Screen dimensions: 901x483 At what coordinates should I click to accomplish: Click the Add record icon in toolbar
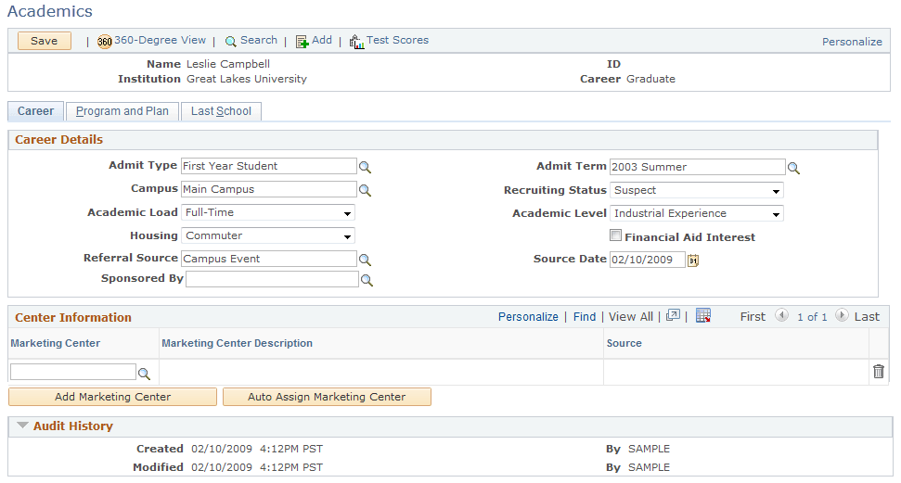click(x=302, y=42)
